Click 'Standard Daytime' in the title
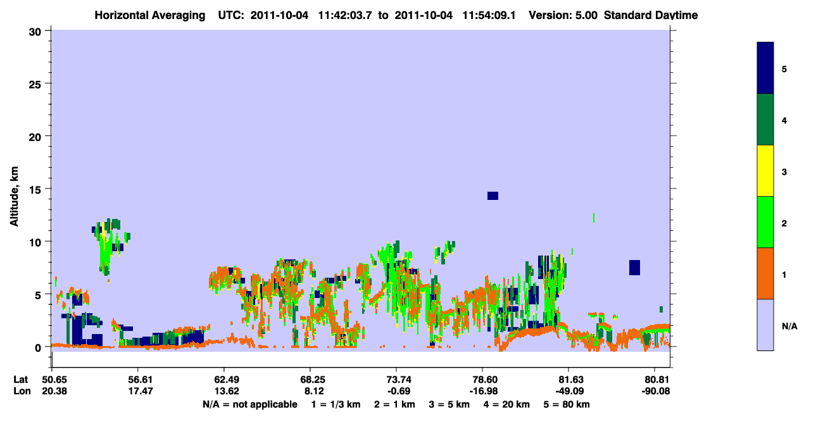823x422 pixels. 651,15
